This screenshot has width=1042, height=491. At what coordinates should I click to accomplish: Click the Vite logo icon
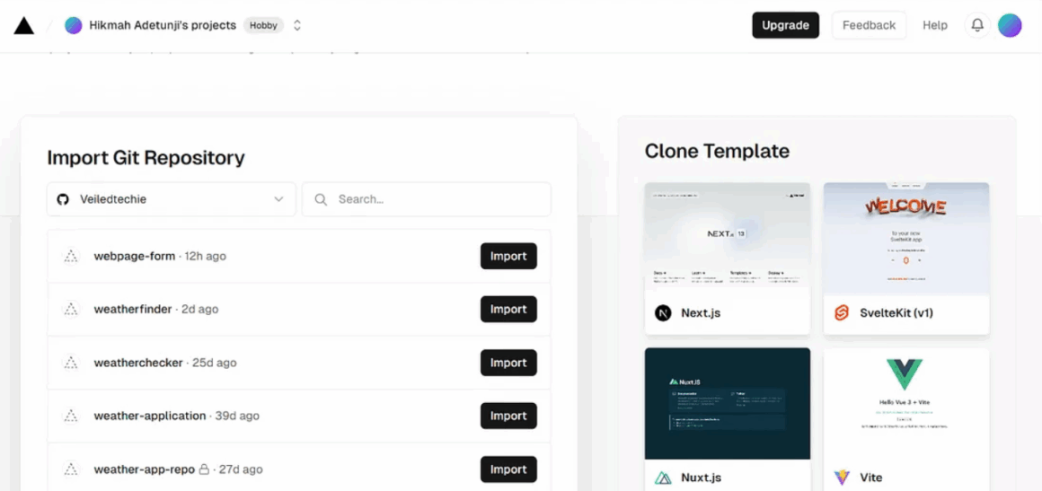pos(842,478)
